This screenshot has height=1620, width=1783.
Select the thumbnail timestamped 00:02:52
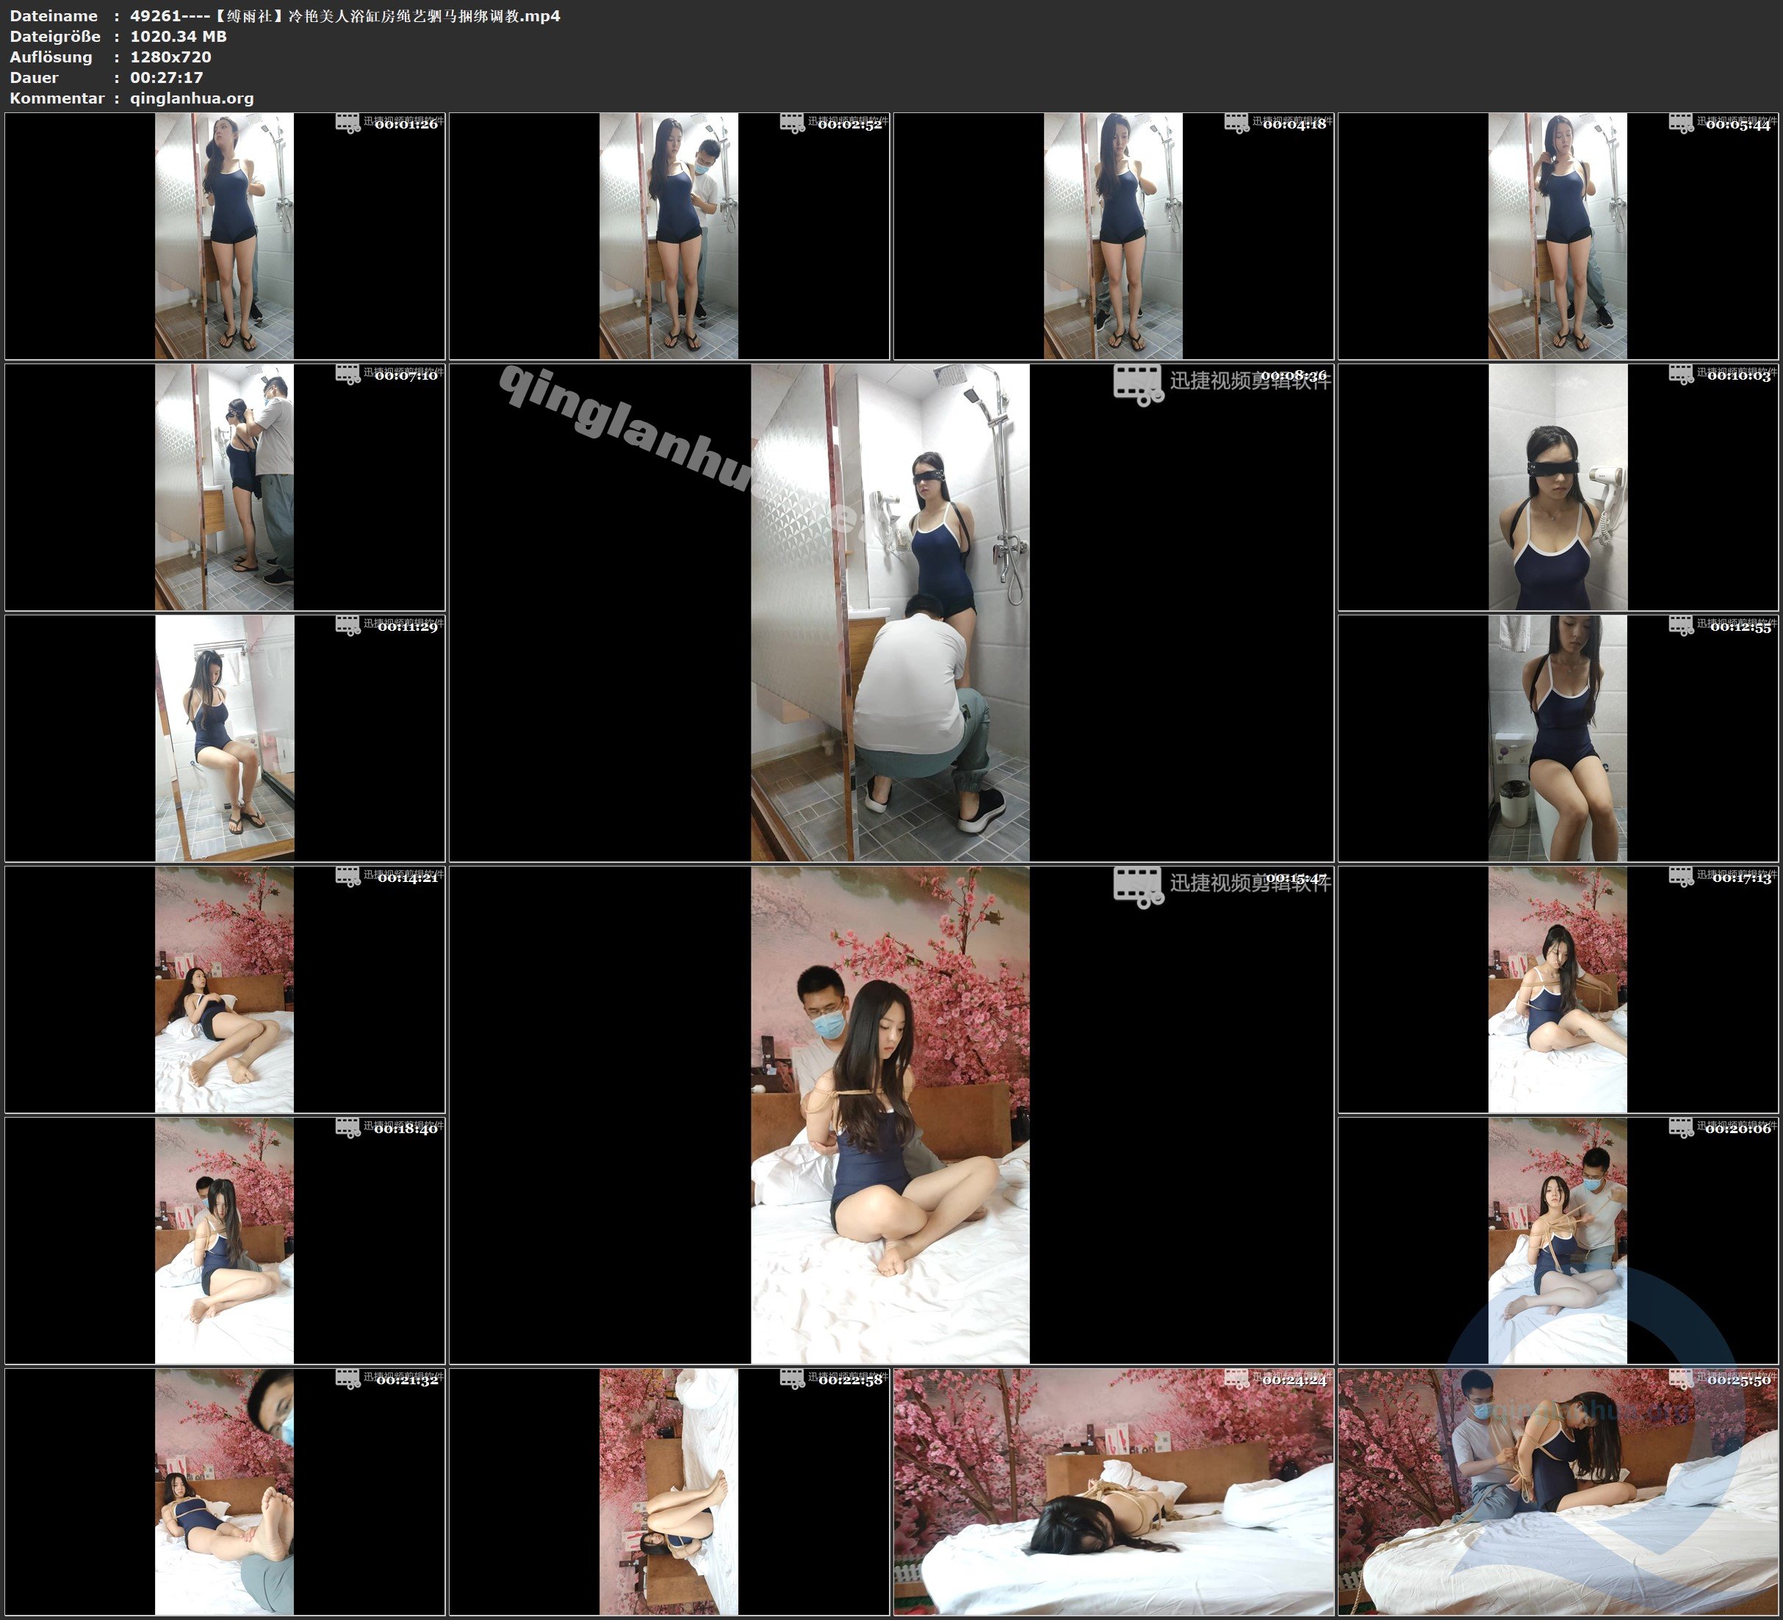669,236
